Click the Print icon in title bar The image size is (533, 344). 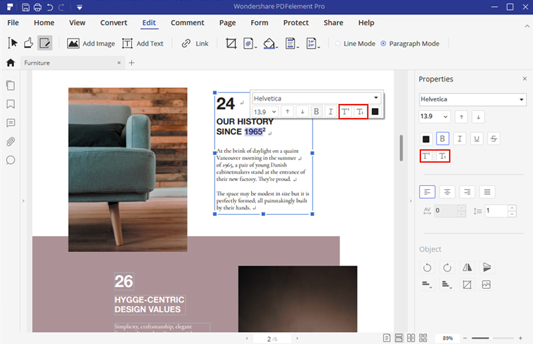37,7
